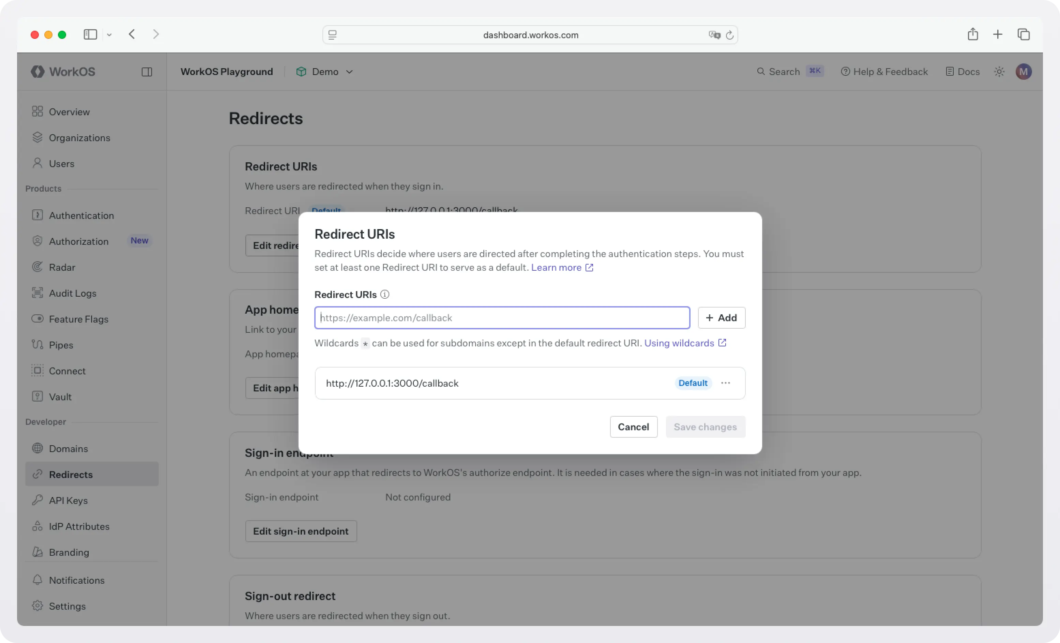Open the ellipsis menu beside Default URI
Screen dimensions: 1060x643
click(725, 383)
